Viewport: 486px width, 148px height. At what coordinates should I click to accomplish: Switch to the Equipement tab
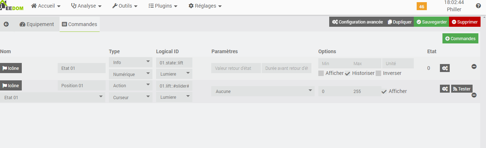tap(37, 24)
